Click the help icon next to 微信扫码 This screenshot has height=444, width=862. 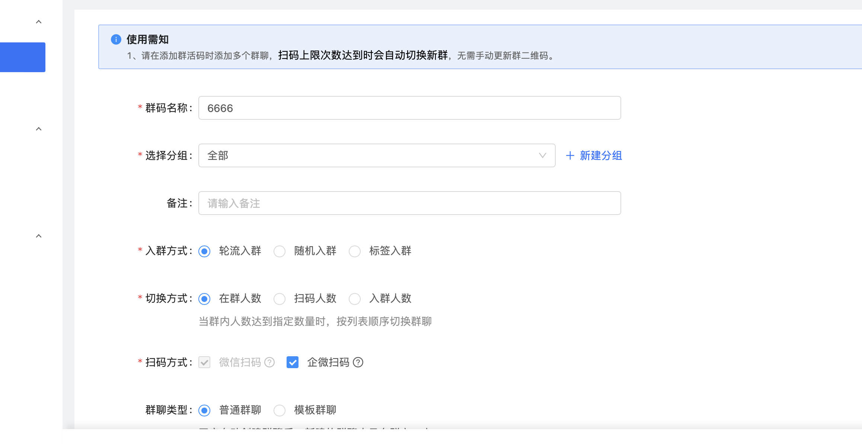(269, 362)
